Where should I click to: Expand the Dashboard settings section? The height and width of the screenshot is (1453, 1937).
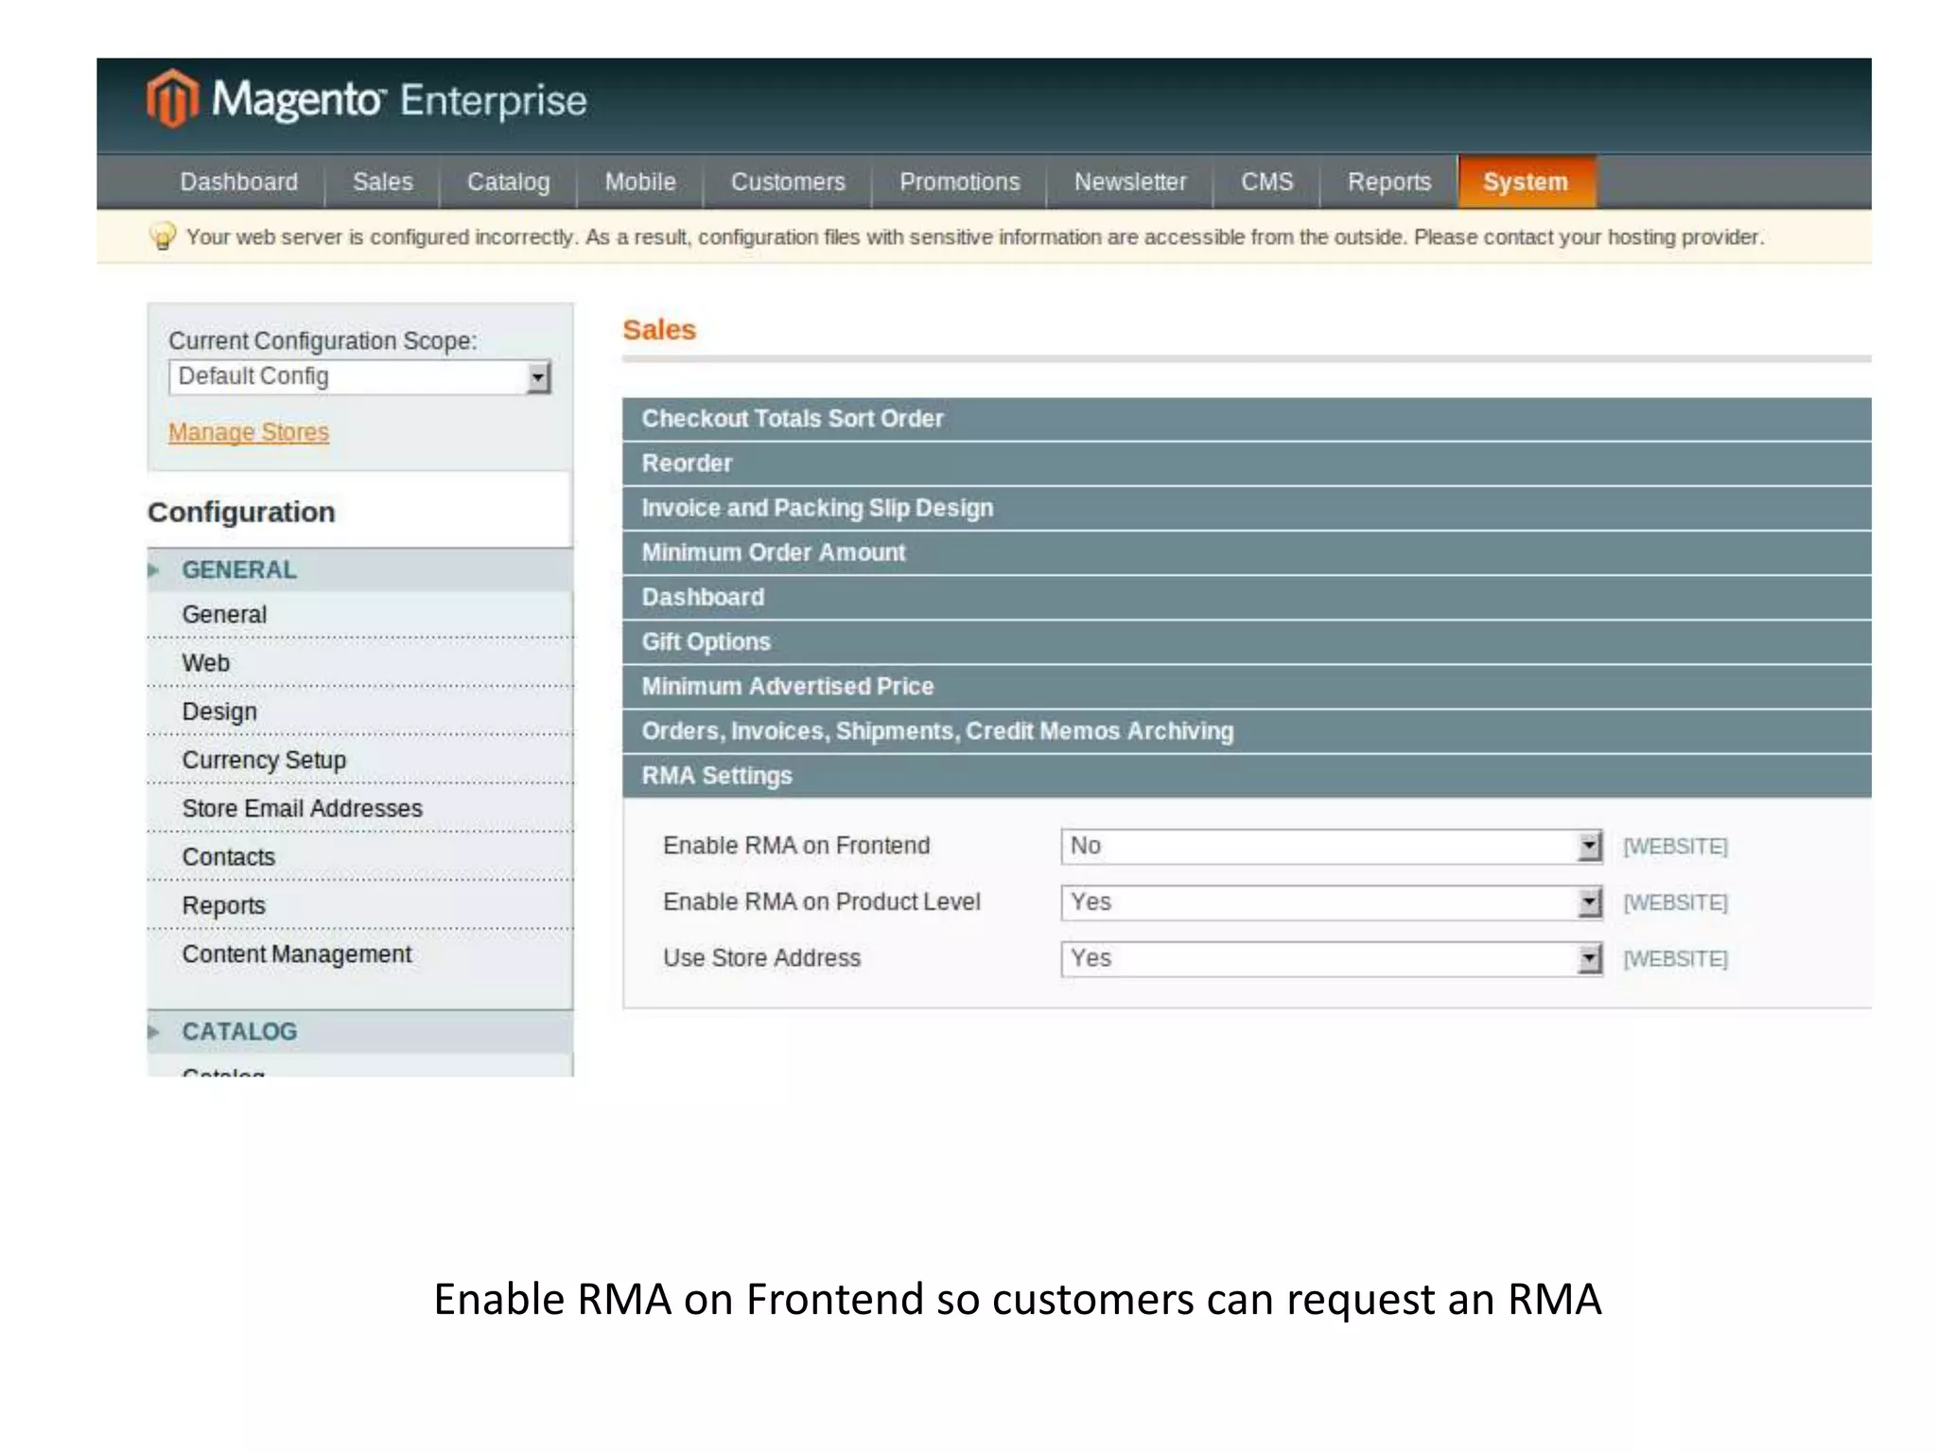pos(1247,597)
